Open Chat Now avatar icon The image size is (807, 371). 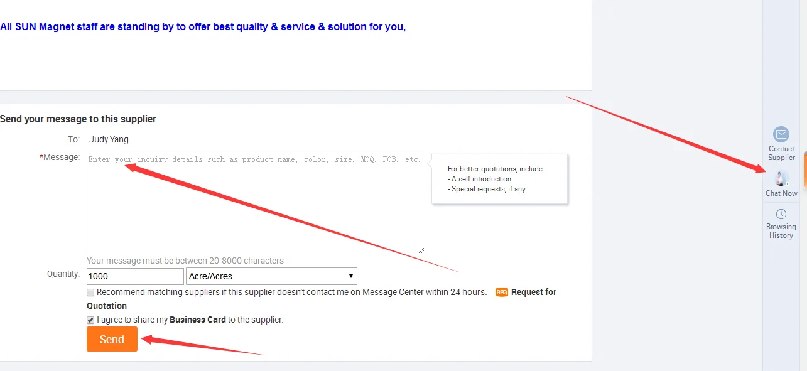click(781, 179)
